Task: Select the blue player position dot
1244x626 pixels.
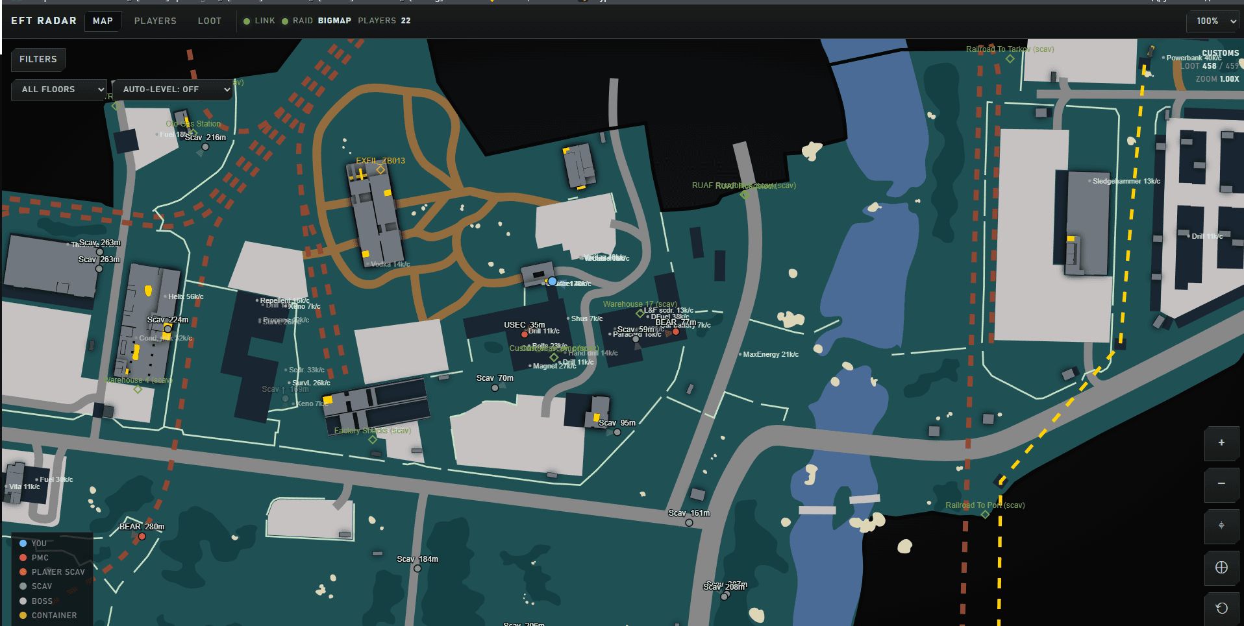Action: point(552,282)
